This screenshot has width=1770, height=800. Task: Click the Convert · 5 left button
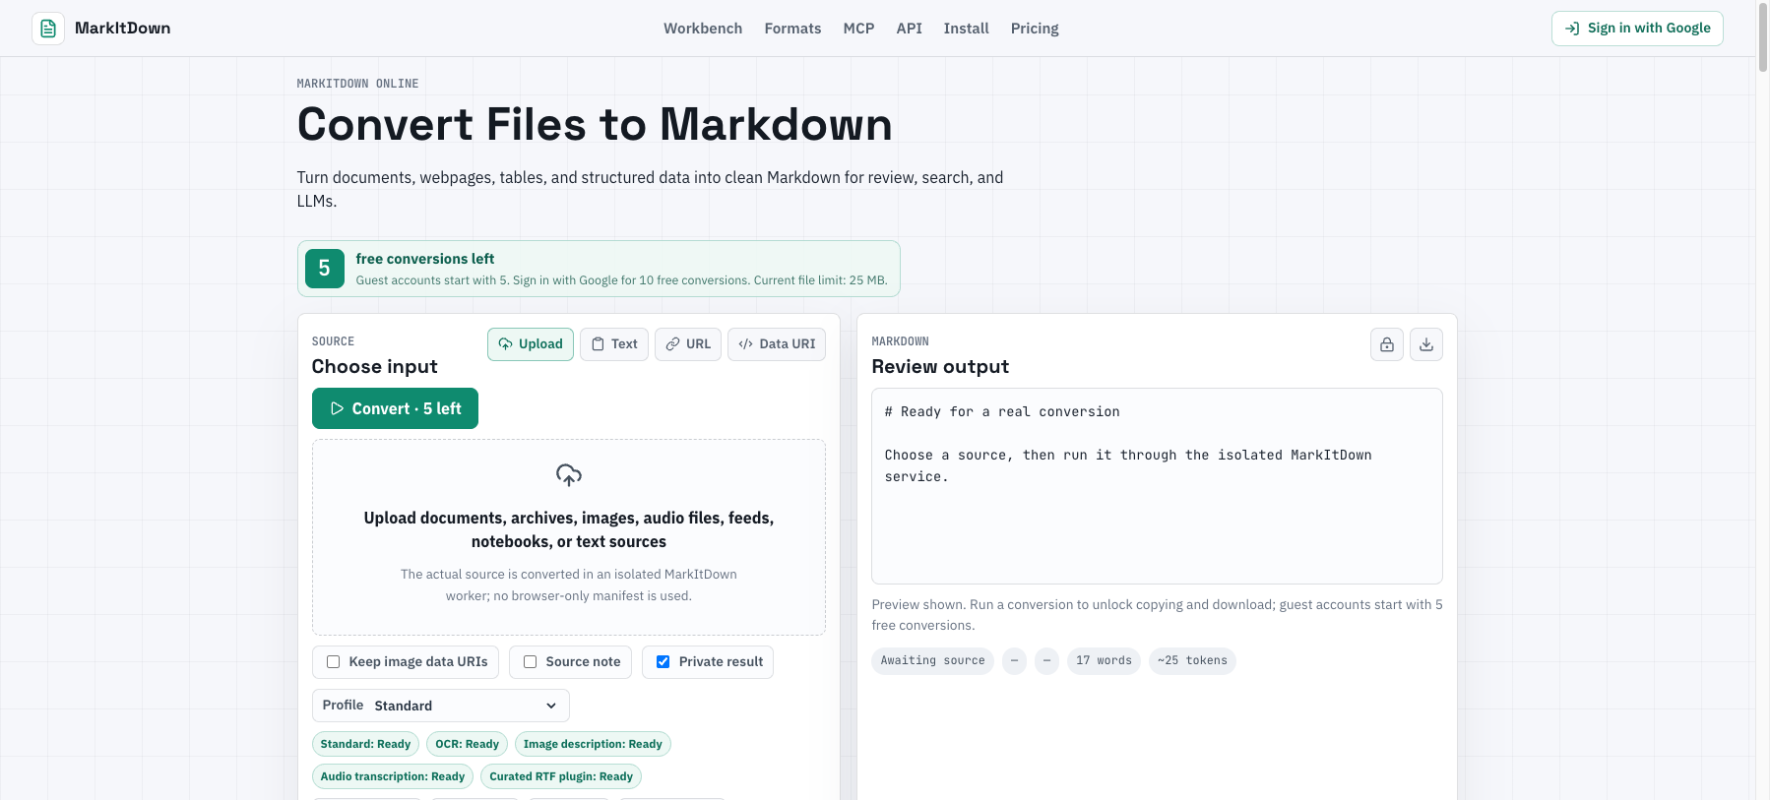[x=395, y=408]
